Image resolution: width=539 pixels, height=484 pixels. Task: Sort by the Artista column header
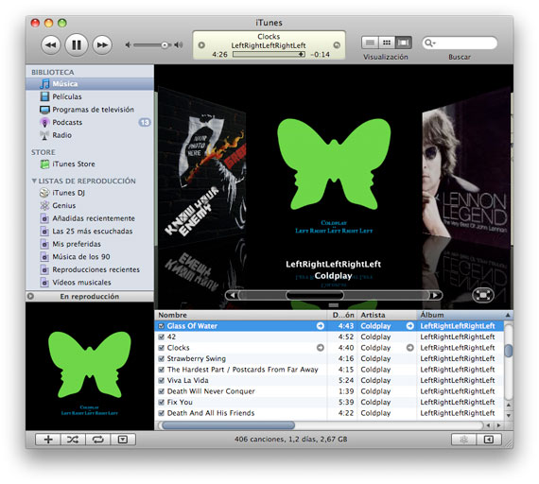tap(387, 315)
